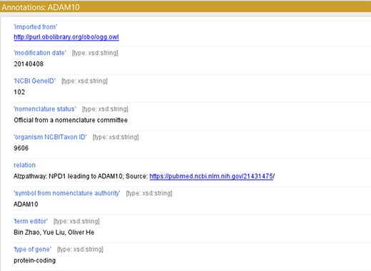The width and height of the screenshot is (371, 271).
Task: Click the 'term editor' property label
Action: 31,221
